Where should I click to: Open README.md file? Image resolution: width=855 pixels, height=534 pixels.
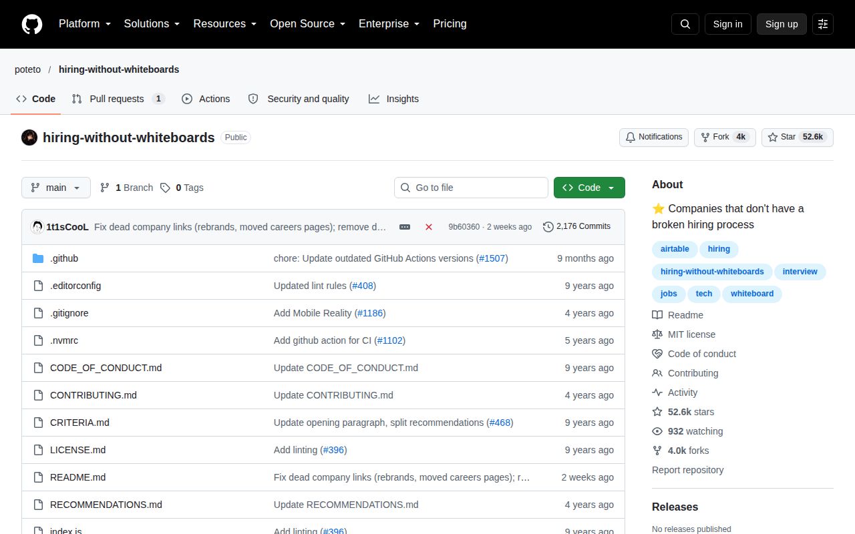(77, 477)
